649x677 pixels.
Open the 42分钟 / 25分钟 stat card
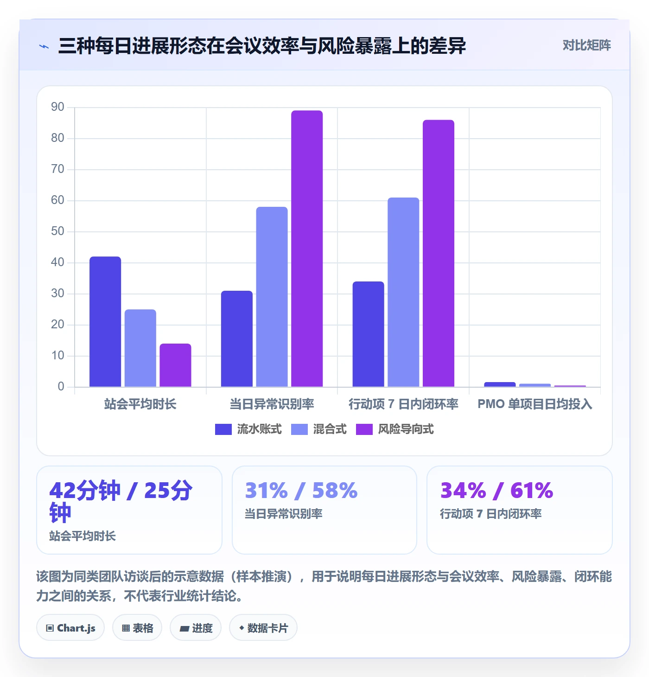pos(129,510)
